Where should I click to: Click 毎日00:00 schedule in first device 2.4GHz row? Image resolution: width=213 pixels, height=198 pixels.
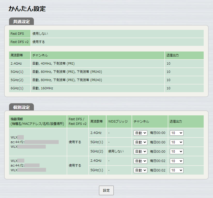click(x=158, y=133)
